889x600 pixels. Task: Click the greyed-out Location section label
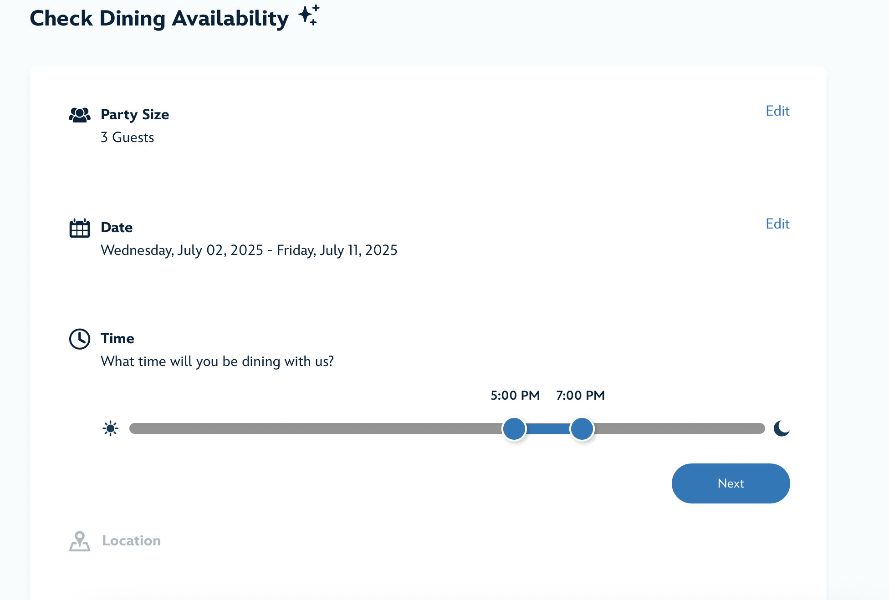coord(131,541)
